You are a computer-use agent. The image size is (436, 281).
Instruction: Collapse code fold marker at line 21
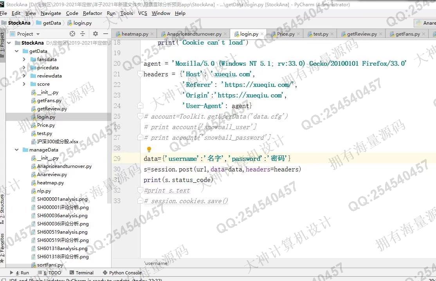pos(140,74)
